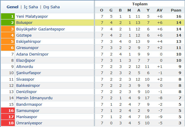This screenshot has width=185, height=127.
Task: Open Adana Demirspor team page
Action: click(32, 54)
